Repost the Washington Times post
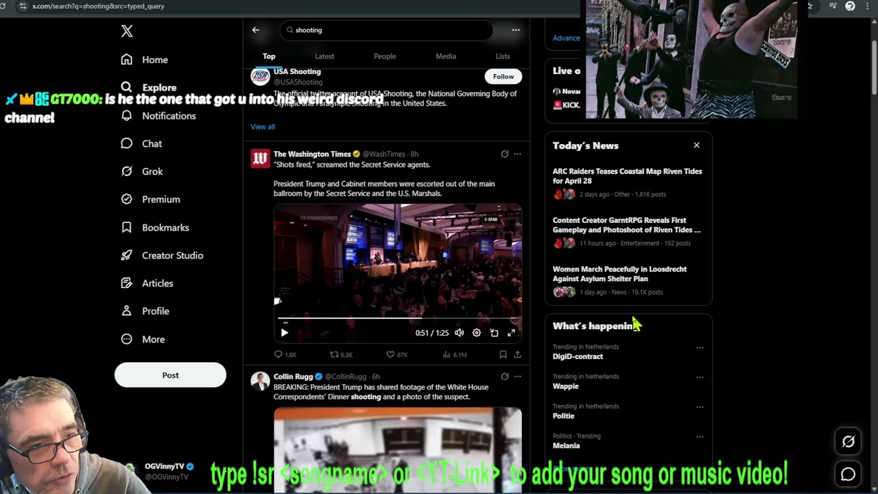This screenshot has height=494, width=878. click(x=341, y=355)
